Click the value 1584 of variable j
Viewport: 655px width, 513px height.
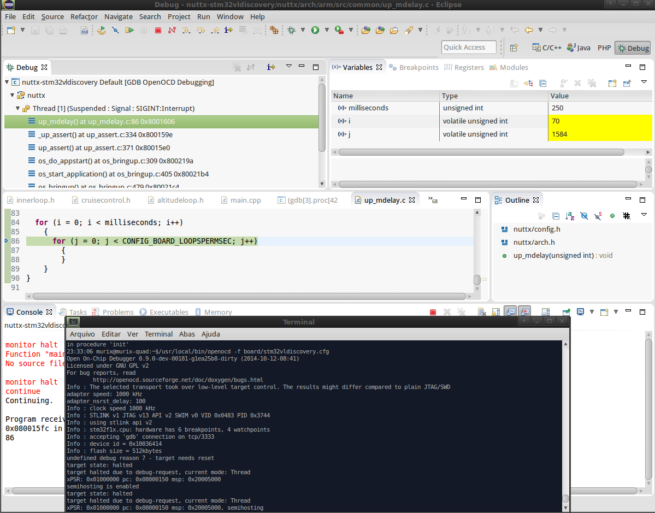(x=559, y=134)
